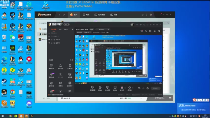Toggle visibility of the 全屏 1 layer

tap(49, 43)
